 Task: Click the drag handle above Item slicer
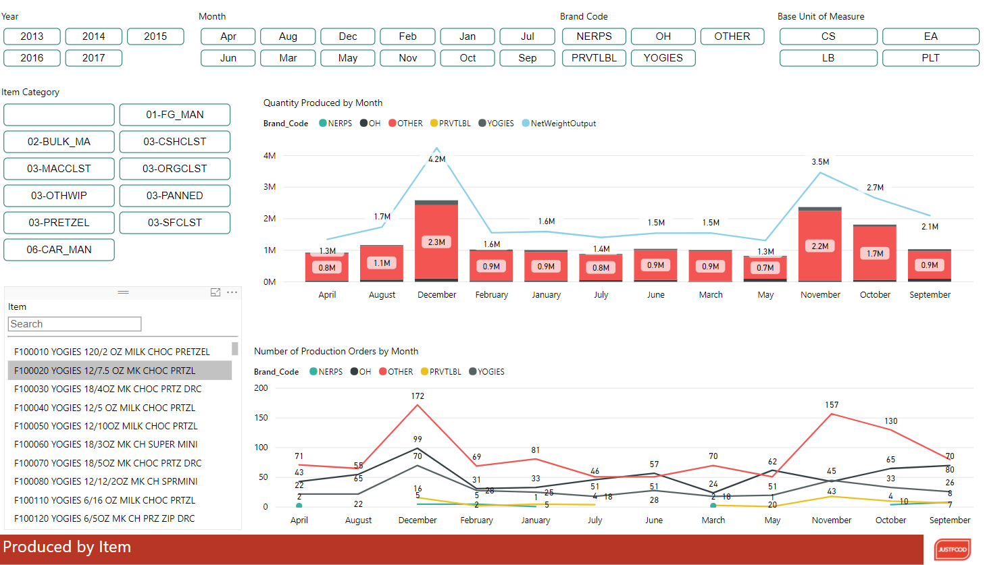click(123, 292)
